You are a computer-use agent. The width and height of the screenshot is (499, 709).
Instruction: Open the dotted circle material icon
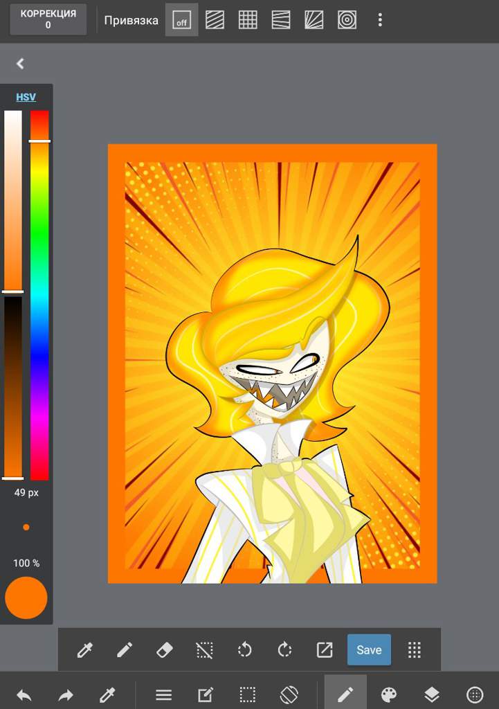click(475, 694)
